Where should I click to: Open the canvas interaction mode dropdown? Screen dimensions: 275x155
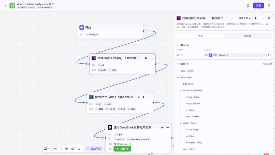[46, 149]
